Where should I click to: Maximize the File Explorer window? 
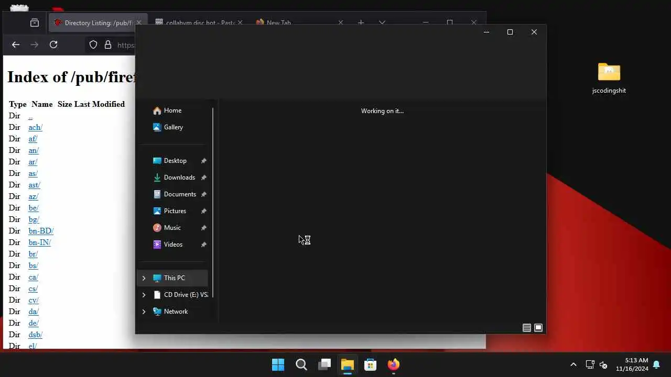510,32
